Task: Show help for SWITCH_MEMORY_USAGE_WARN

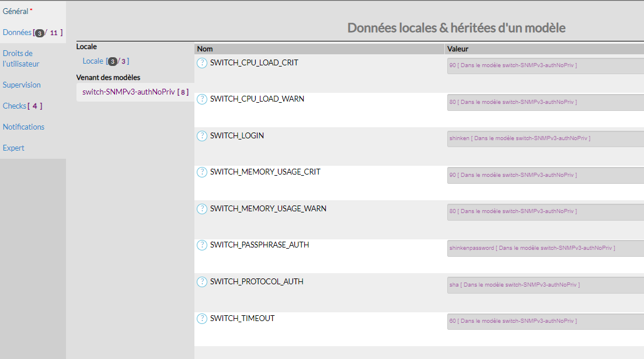Action: pos(202,209)
